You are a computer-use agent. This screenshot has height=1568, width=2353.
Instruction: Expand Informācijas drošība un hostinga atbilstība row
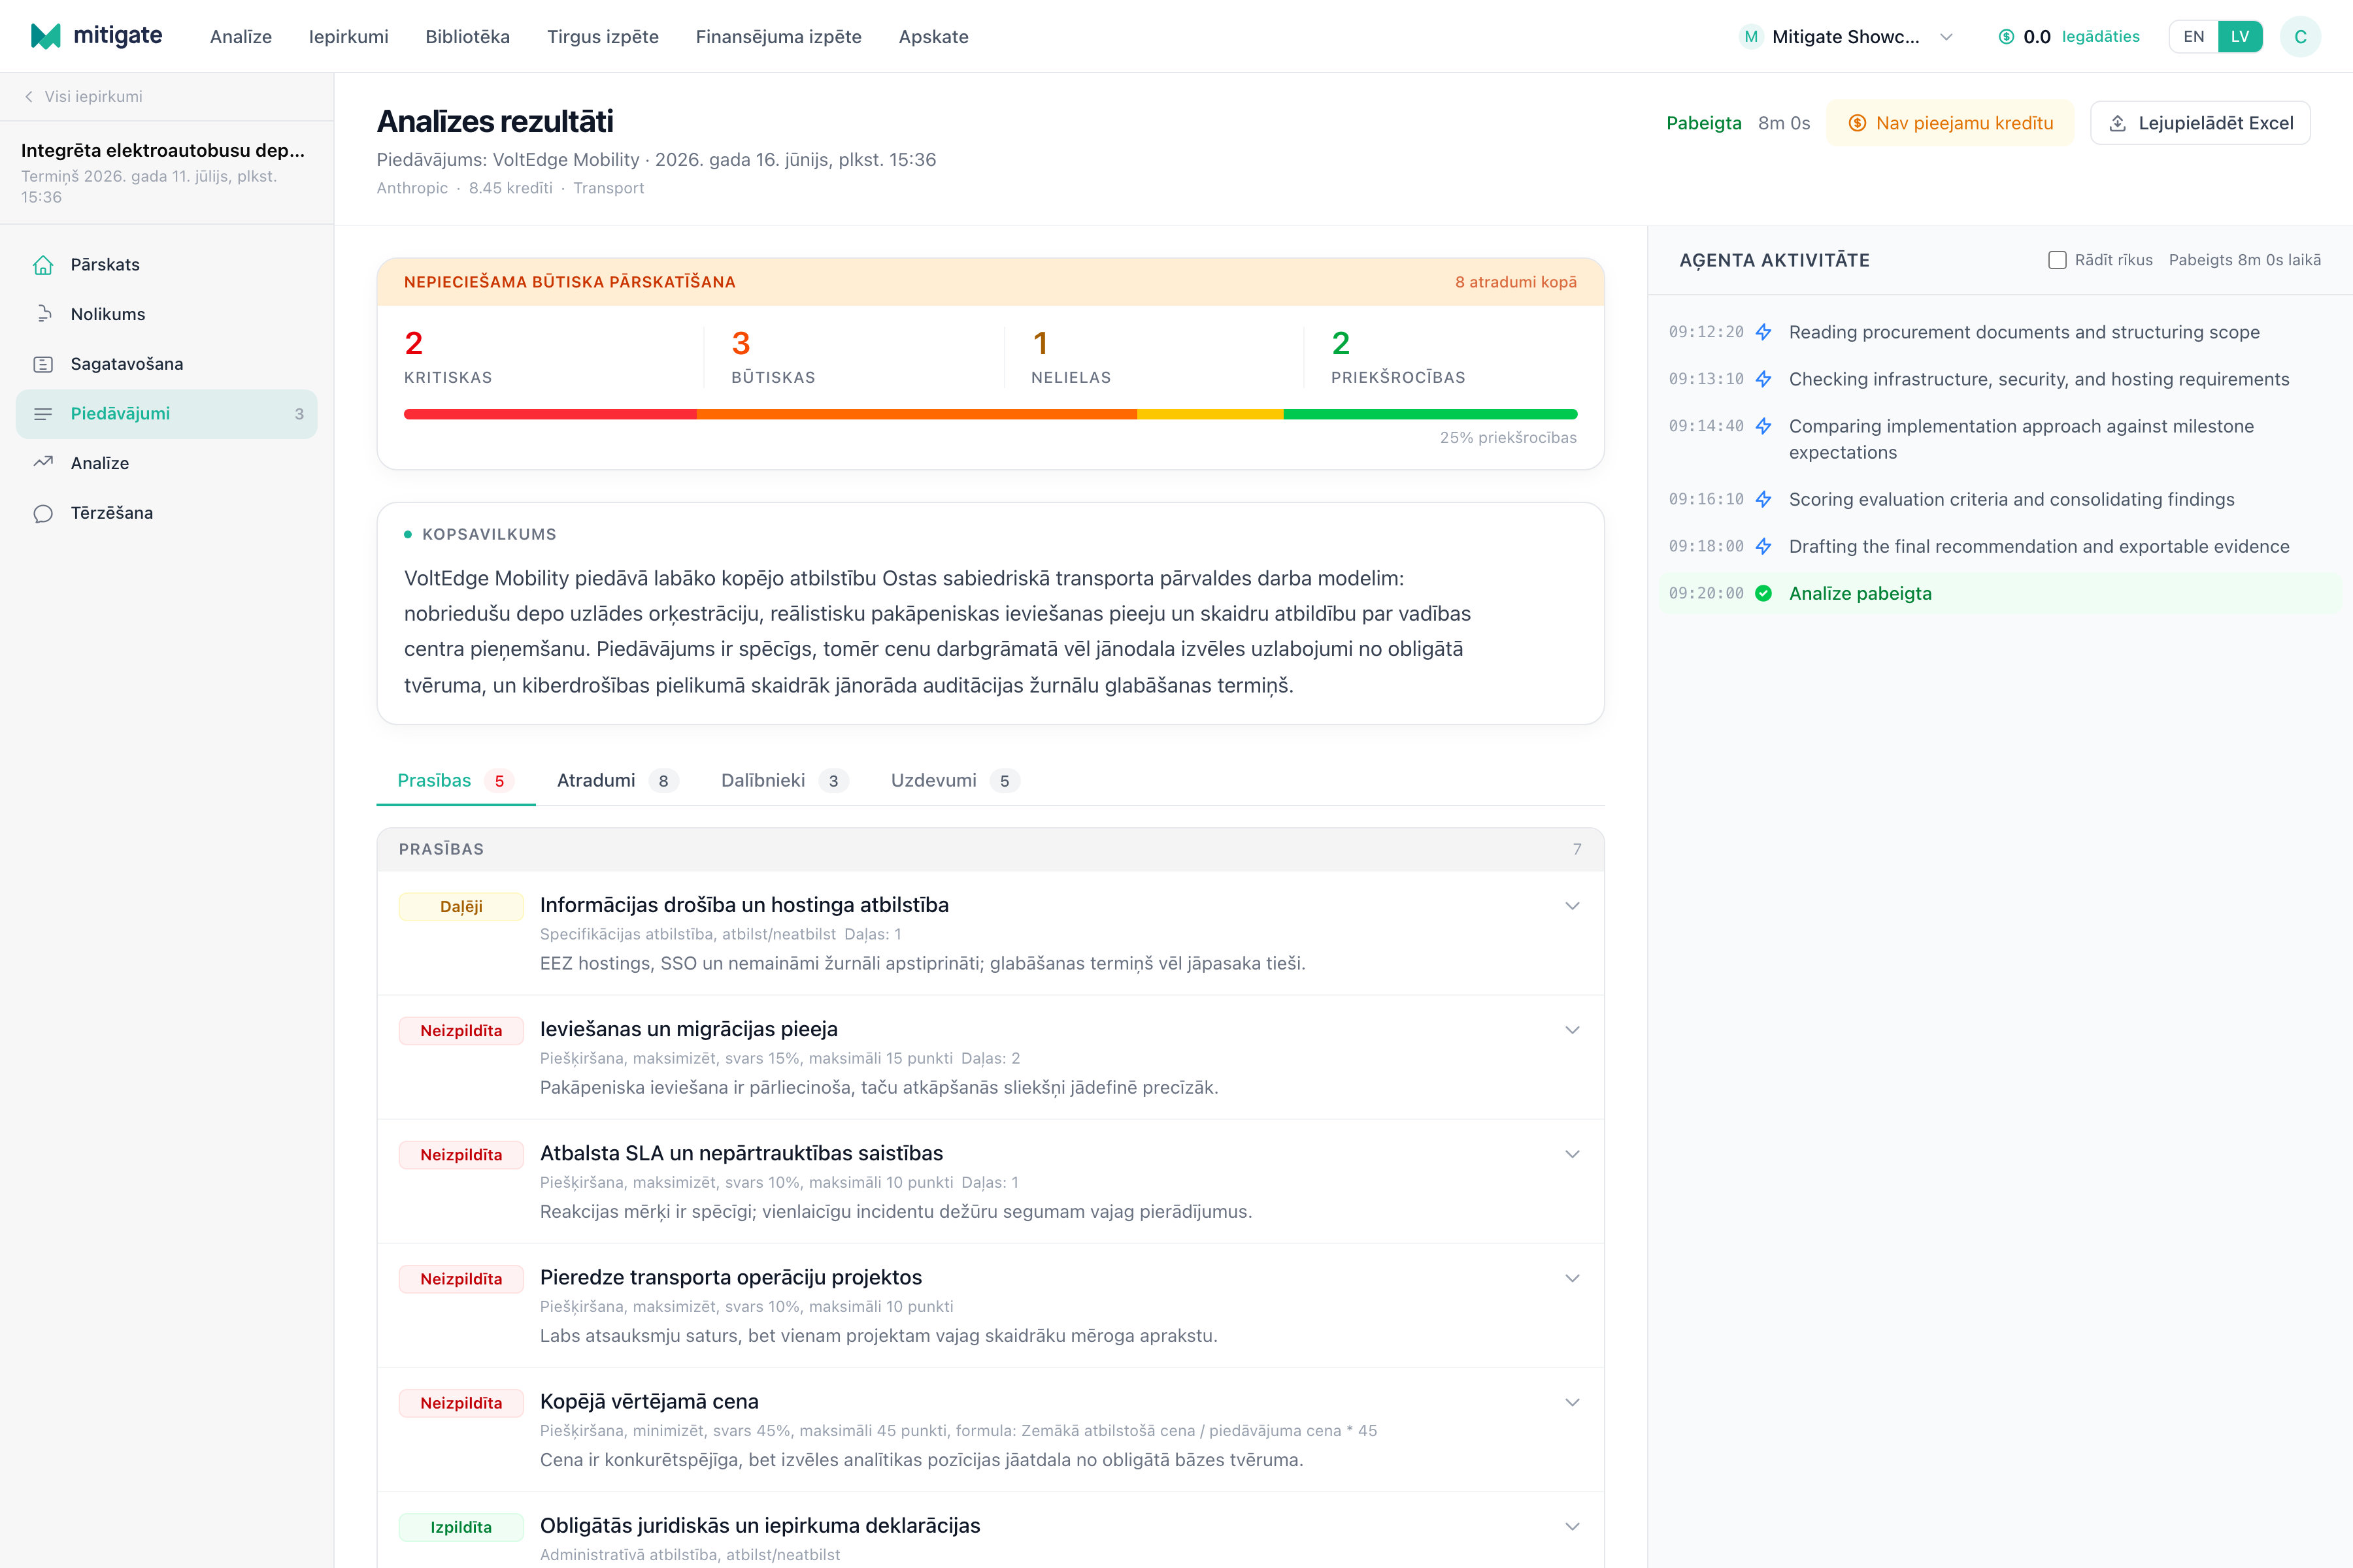click(x=1572, y=906)
